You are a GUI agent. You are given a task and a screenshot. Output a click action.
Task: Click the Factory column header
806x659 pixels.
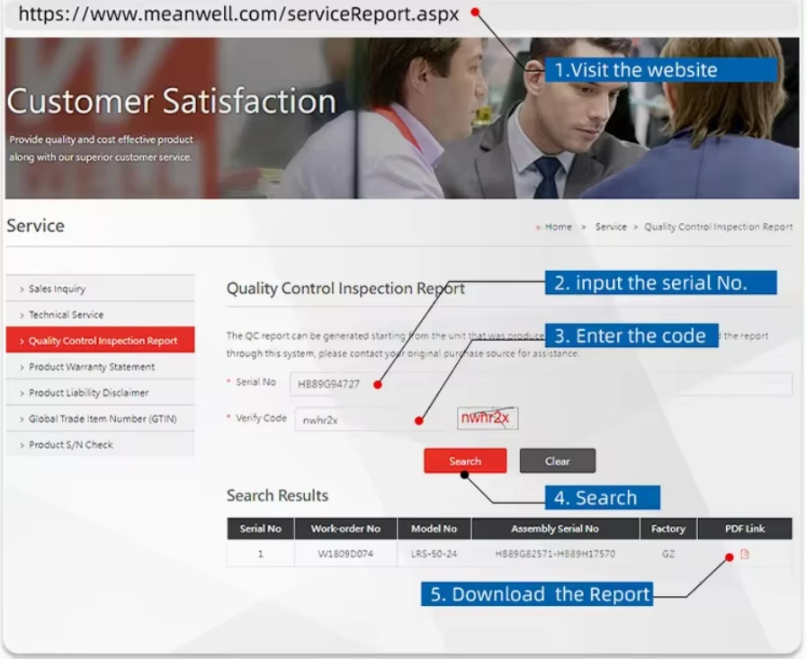pos(668,529)
